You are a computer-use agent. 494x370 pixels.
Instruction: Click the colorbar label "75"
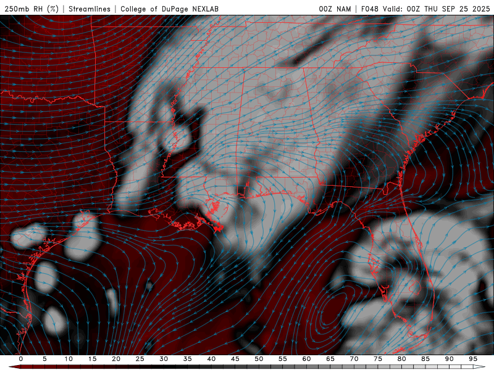378,359
